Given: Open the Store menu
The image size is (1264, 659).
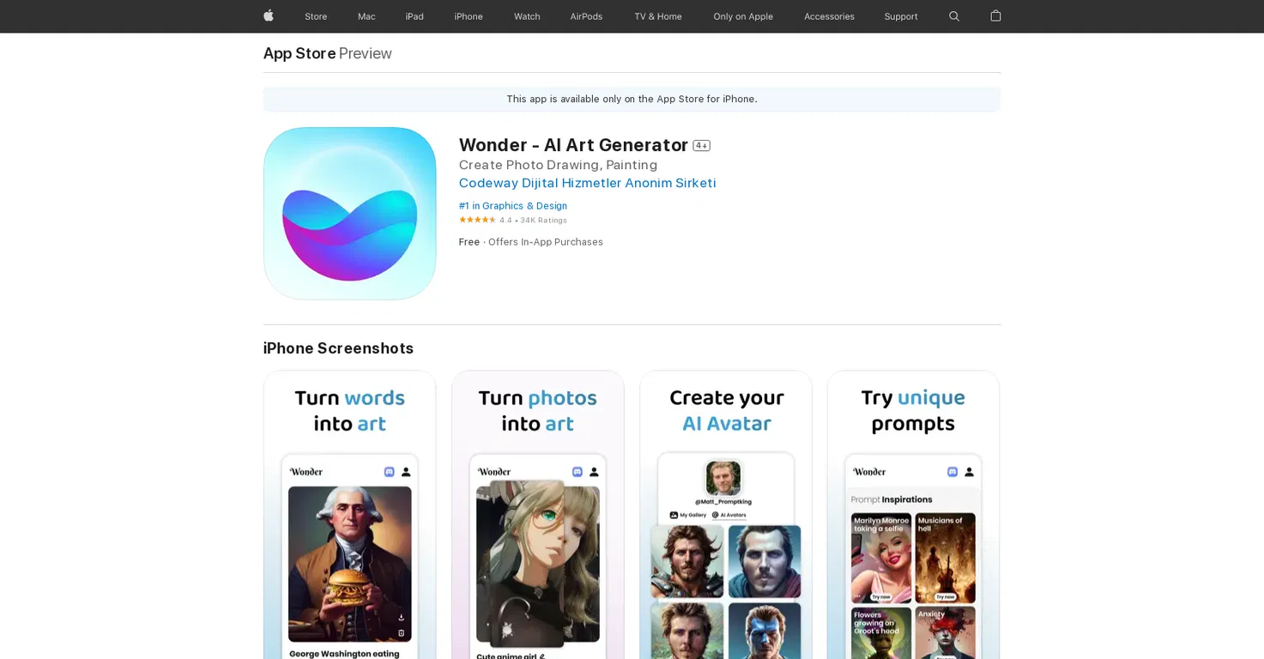Looking at the screenshot, I should click(x=316, y=16).
